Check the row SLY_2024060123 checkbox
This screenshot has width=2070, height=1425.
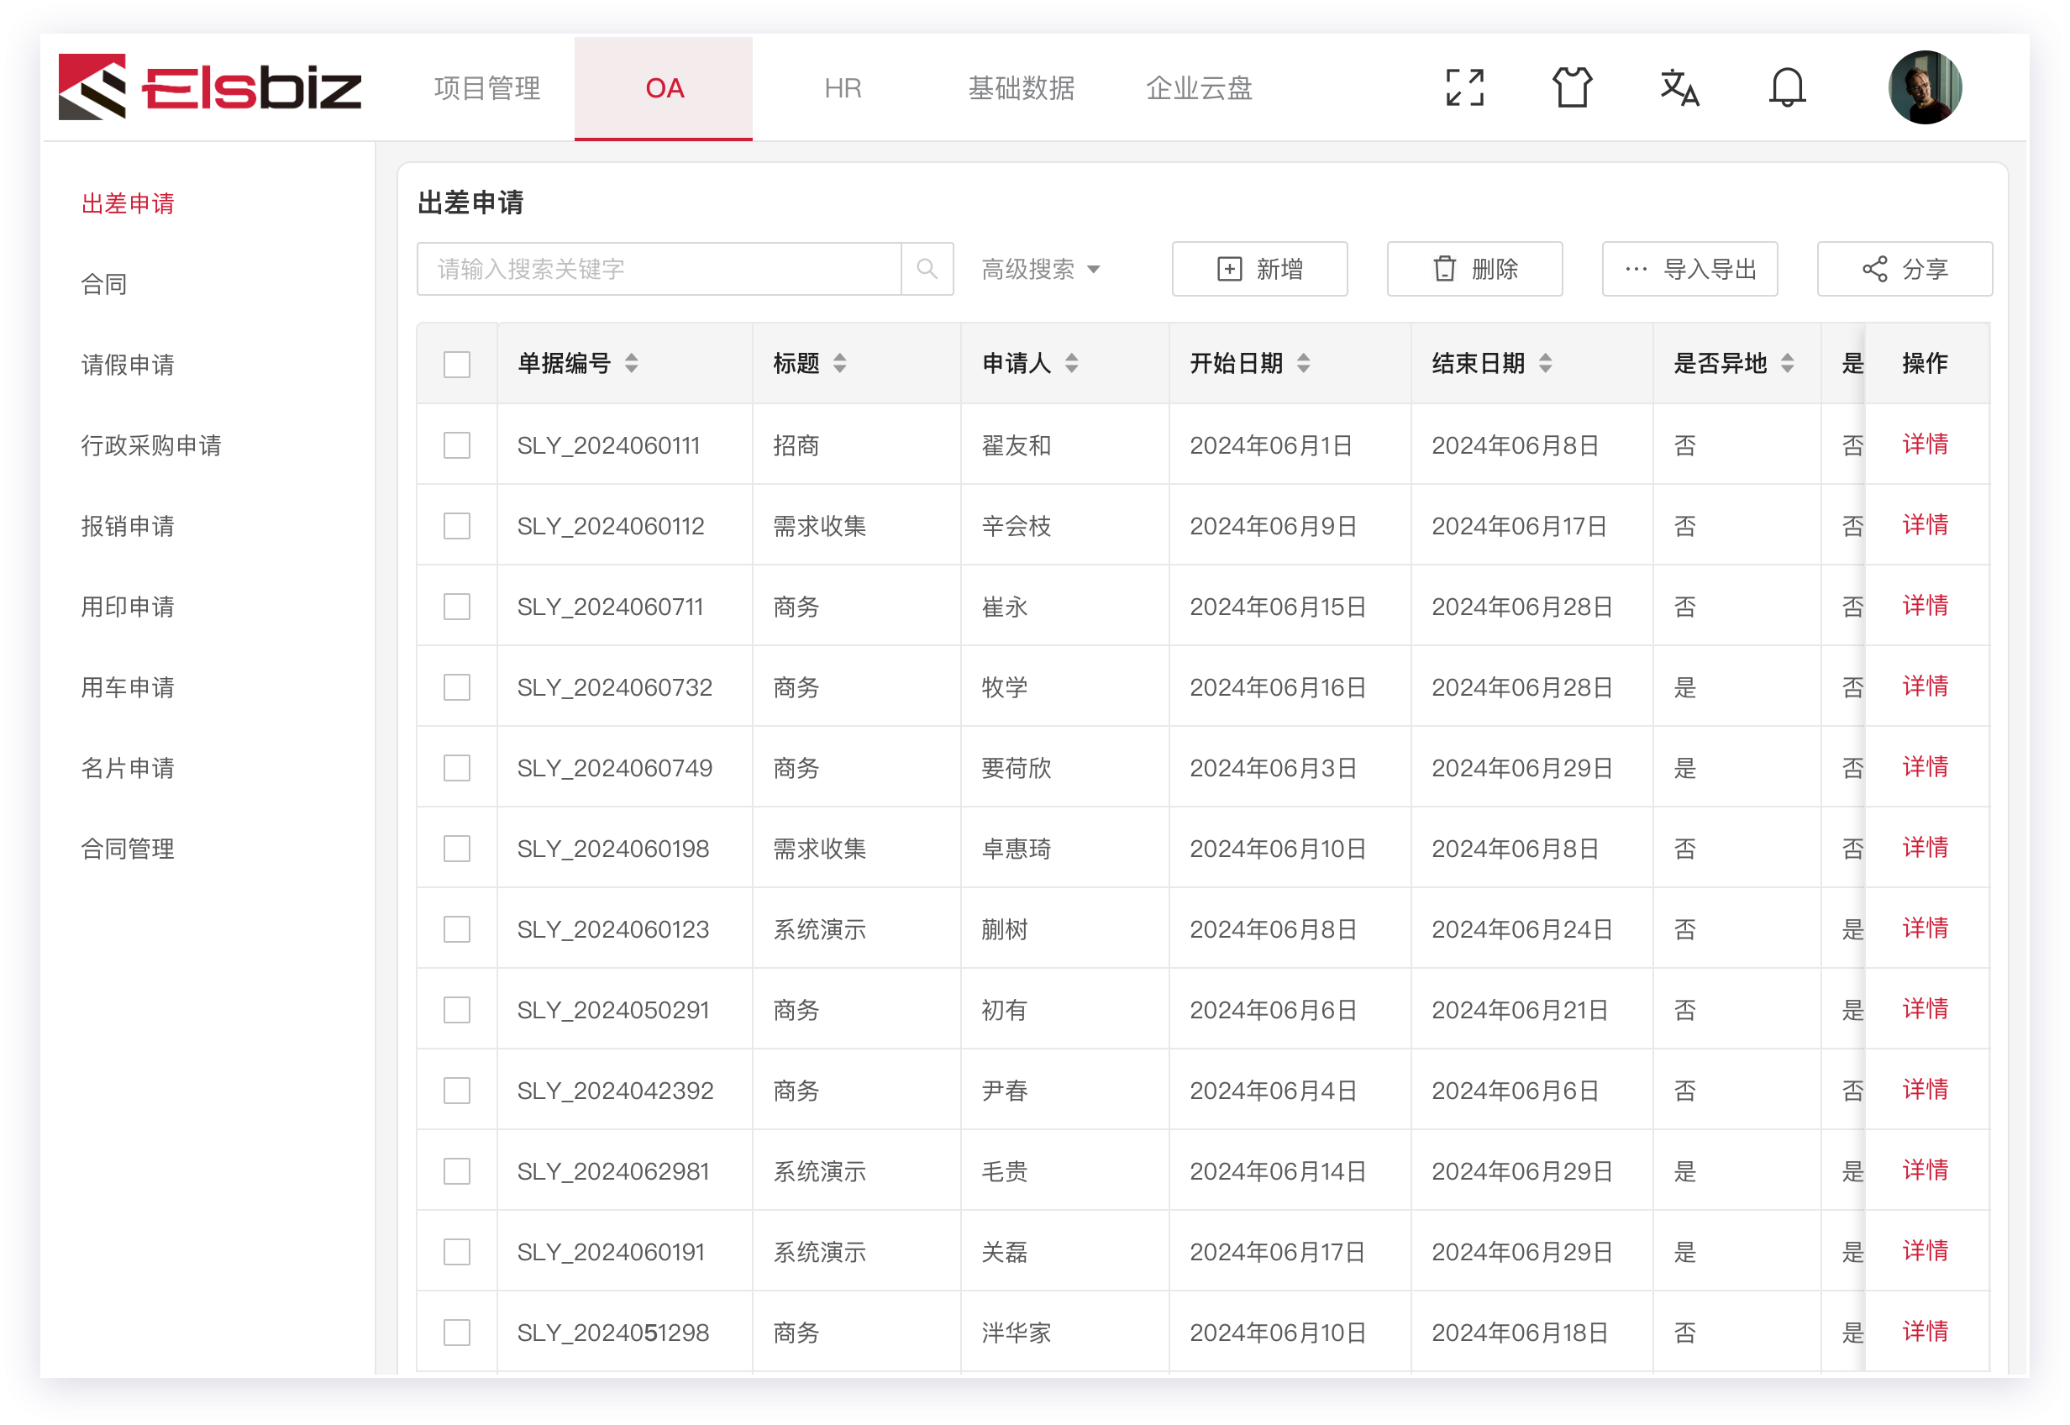(457, 929)
